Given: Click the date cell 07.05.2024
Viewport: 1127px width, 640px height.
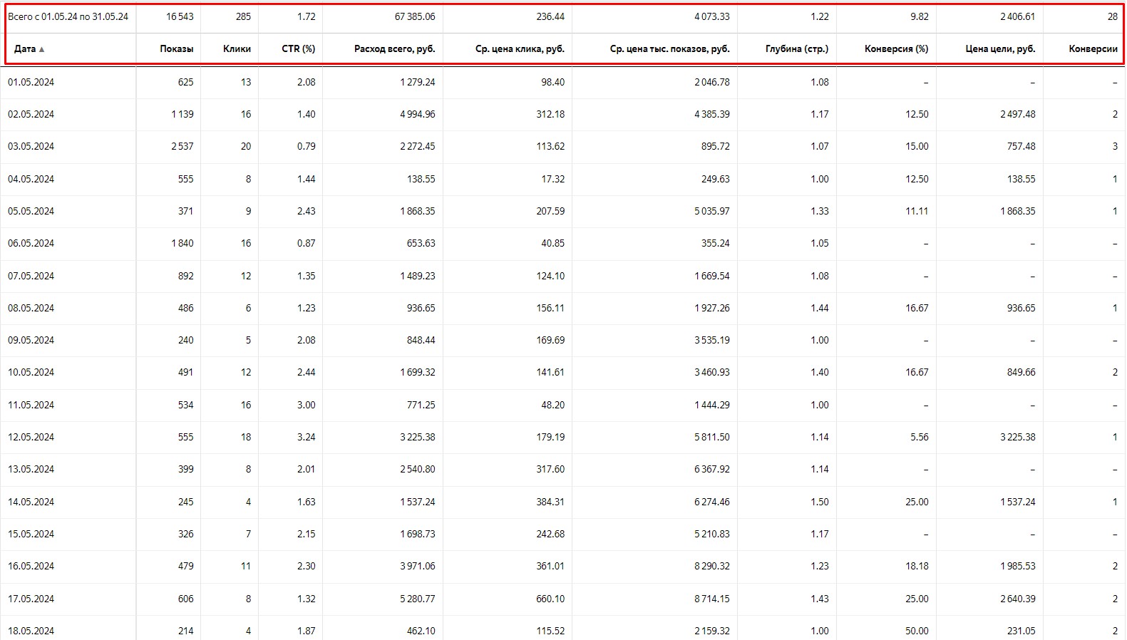Looking at the screenshot, I should coord(31,276).
